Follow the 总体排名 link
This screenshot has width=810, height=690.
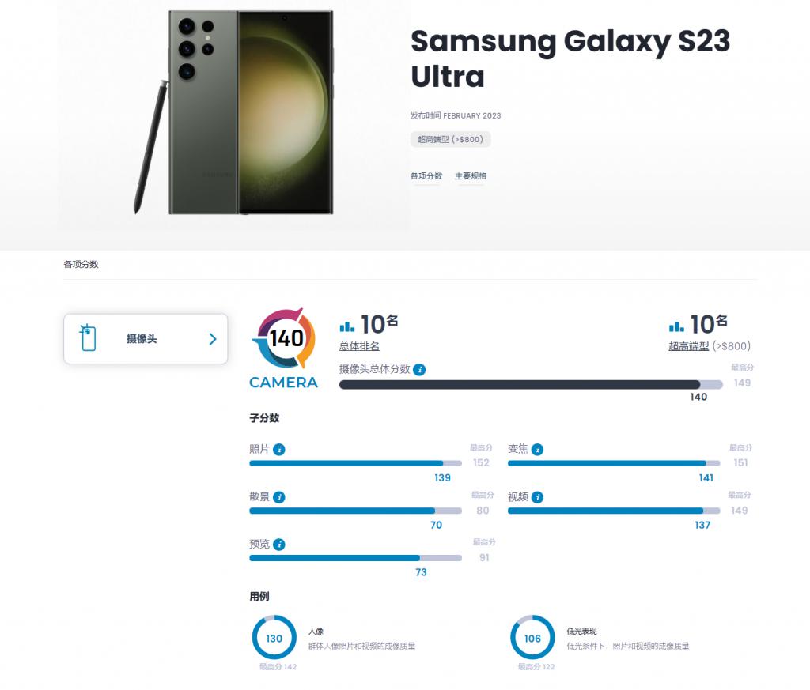359,346
